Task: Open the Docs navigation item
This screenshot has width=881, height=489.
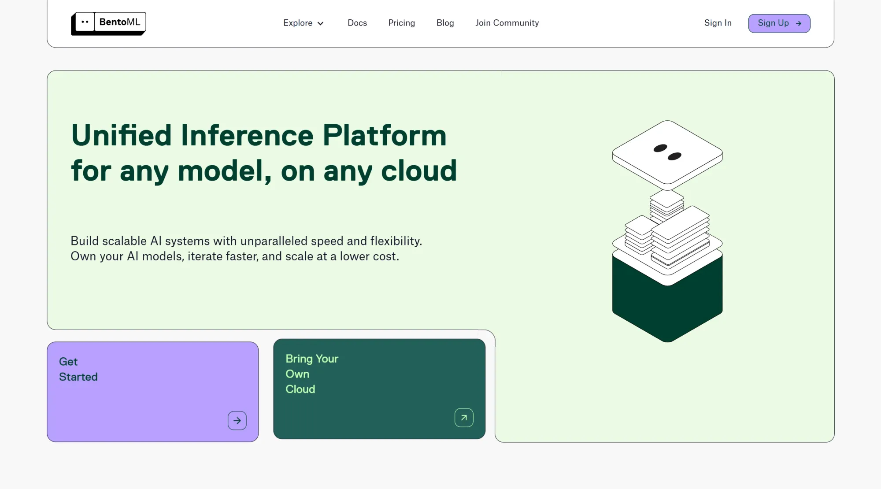Action: (357, 22)
